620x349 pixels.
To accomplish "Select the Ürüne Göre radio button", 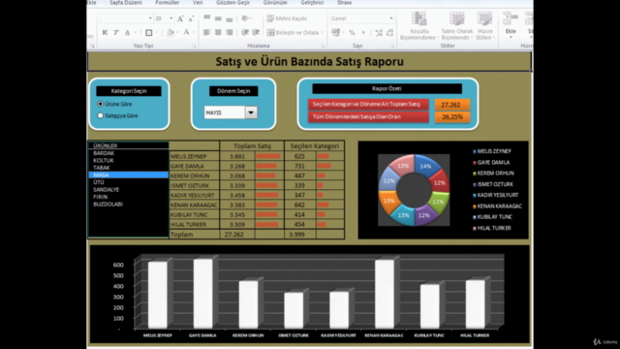I will [x=100, y=104].
